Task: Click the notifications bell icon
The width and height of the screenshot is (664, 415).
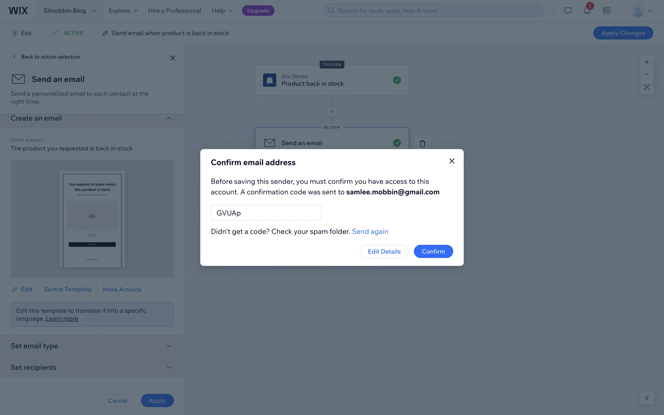Action: coord(587,11)
